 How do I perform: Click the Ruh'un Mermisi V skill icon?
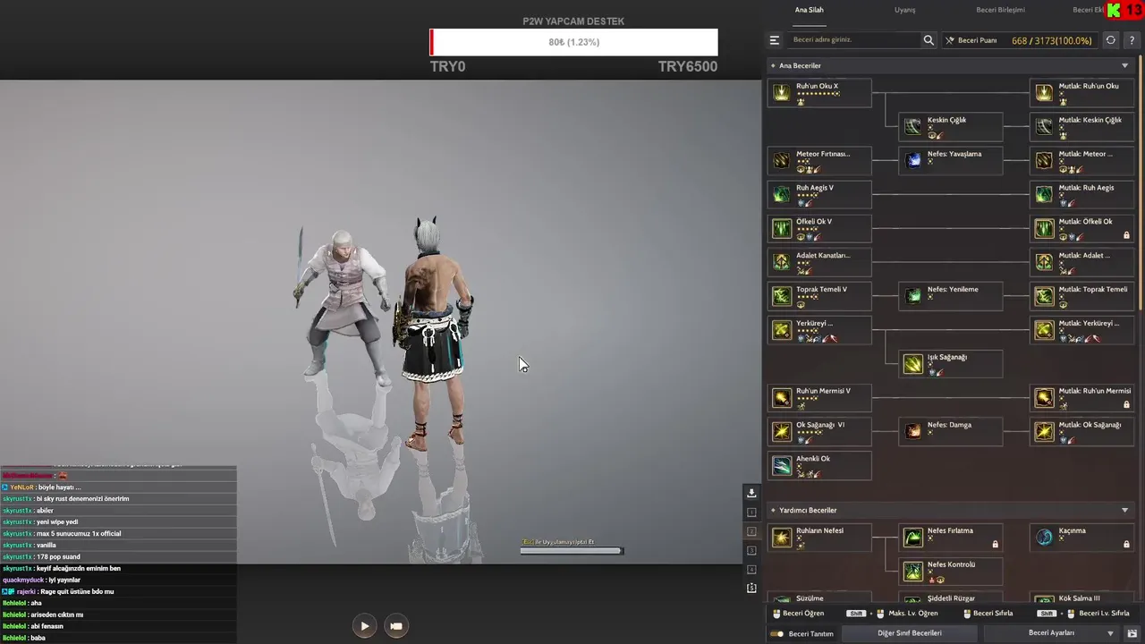point(782,398)
